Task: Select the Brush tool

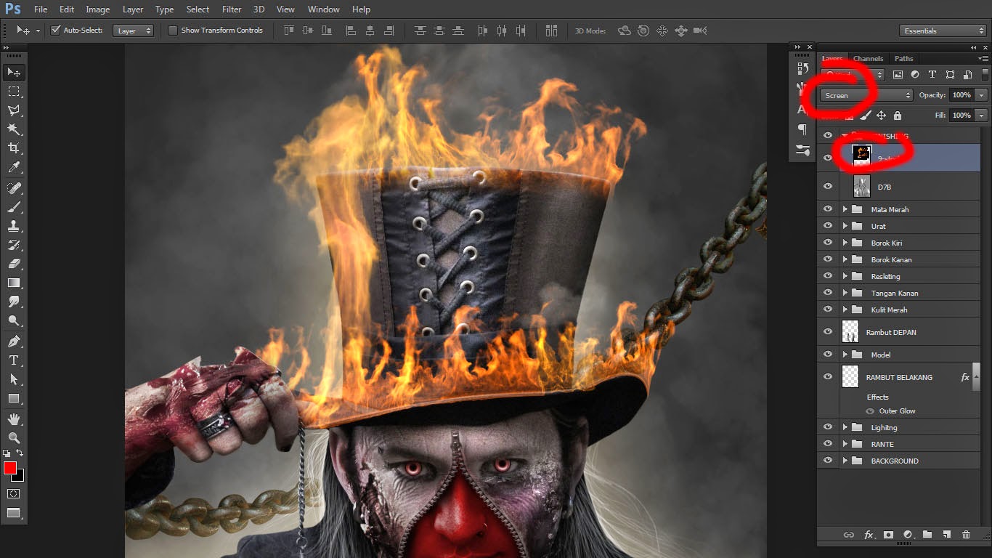Action: pos(14,207)
